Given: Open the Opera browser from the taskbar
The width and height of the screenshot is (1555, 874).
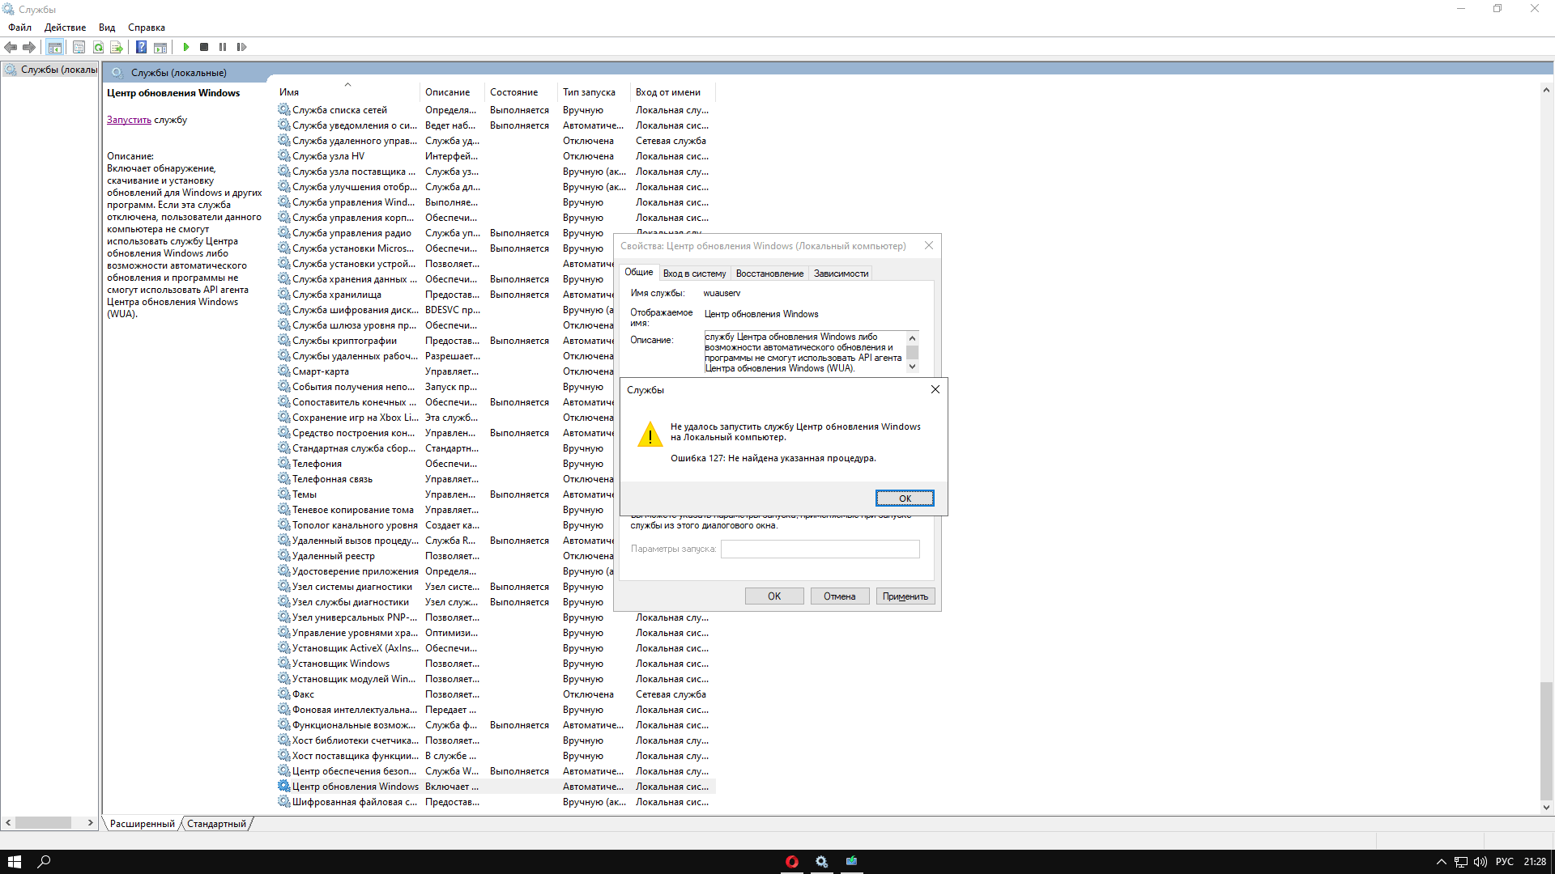Looking at the screenshot, I should pyautogui.click(x=791, y=862).
